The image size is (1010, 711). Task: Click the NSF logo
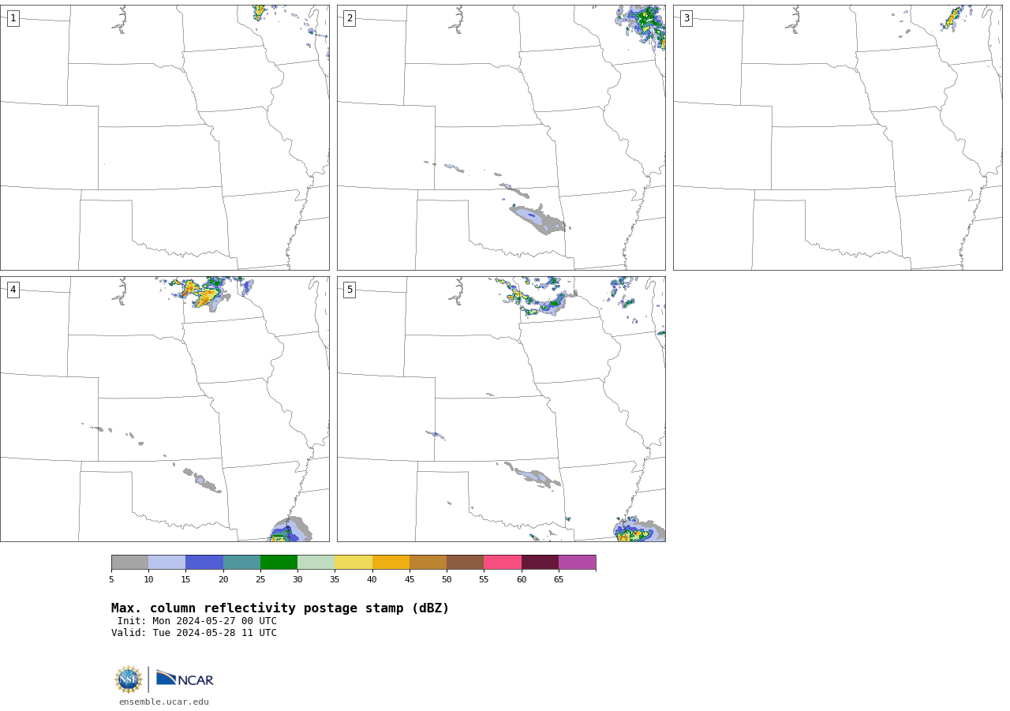click(x=129, y=679)
